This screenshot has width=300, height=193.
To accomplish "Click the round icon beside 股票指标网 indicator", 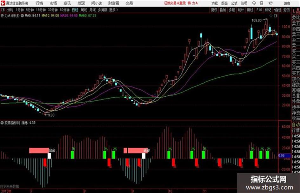I will (x=2, y=123).
